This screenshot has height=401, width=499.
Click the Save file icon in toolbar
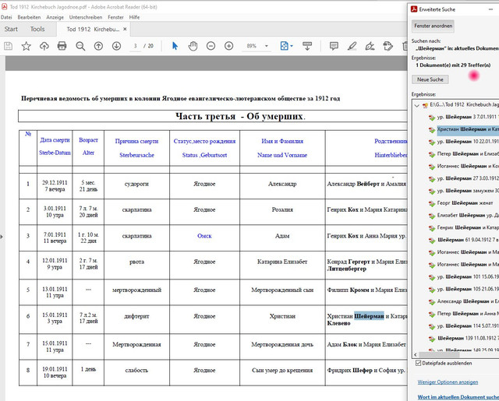9,46
